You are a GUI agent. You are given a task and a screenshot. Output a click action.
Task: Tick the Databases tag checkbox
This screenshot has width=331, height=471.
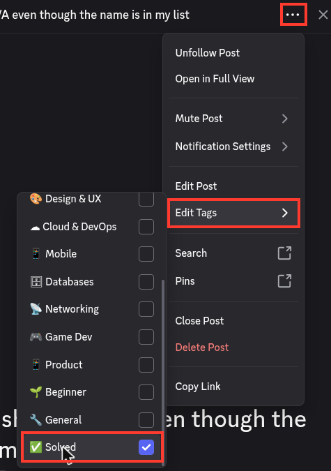(146, 282)
